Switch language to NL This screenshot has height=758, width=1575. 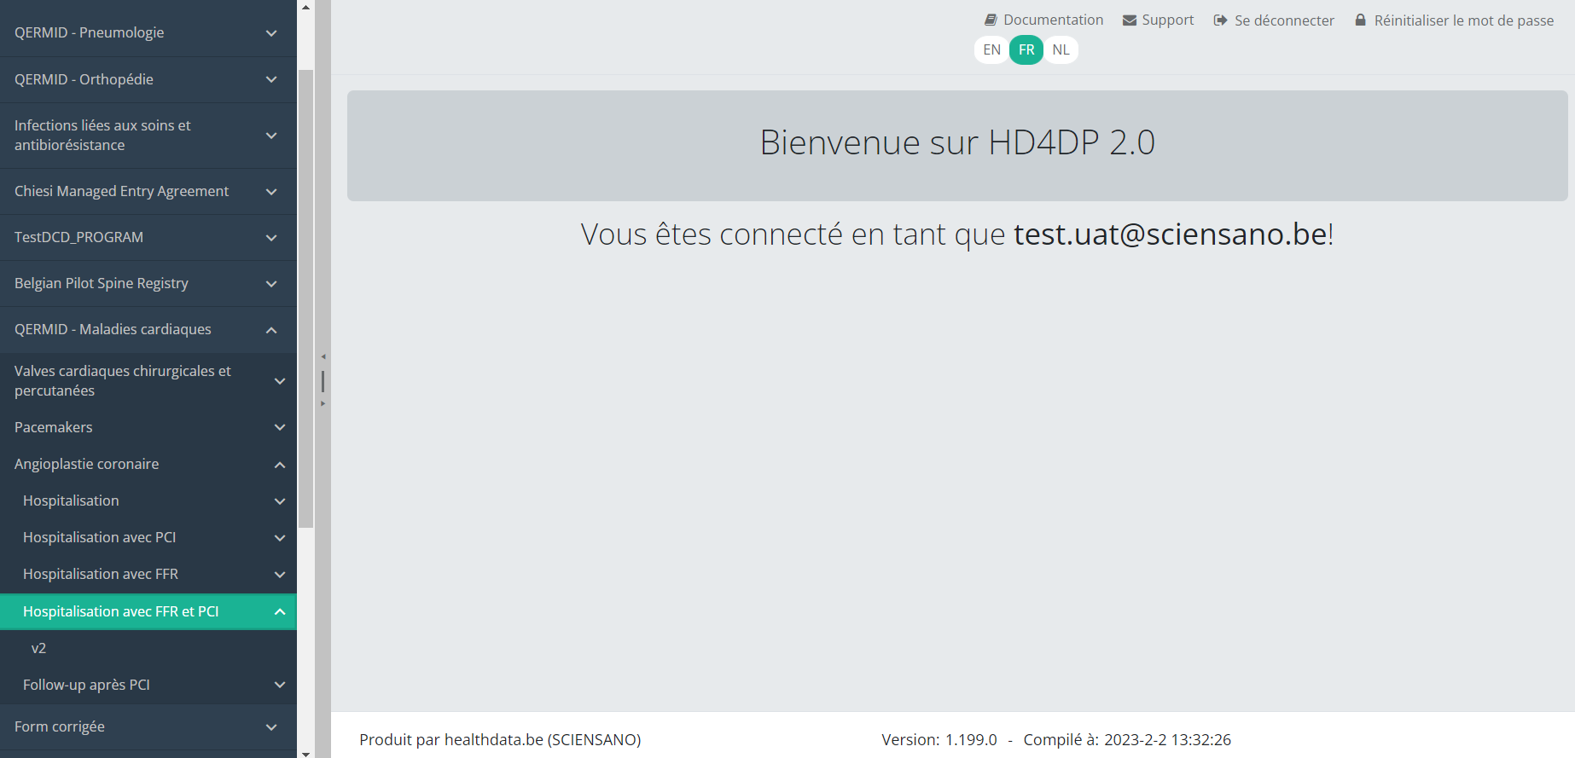[1061, 49]
